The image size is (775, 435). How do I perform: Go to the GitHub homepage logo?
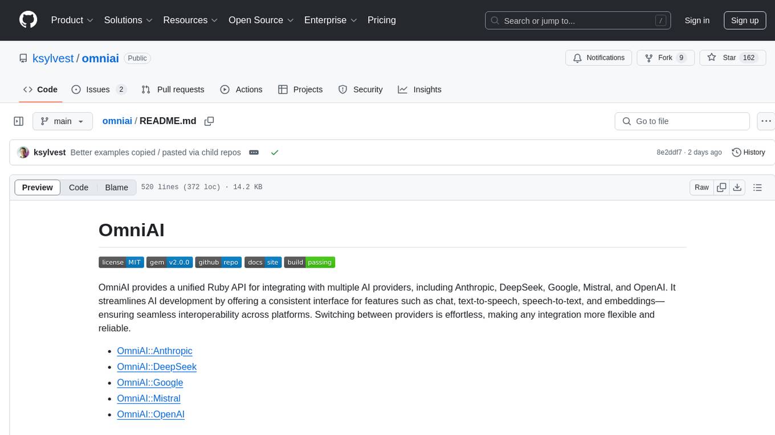(28, 20)
